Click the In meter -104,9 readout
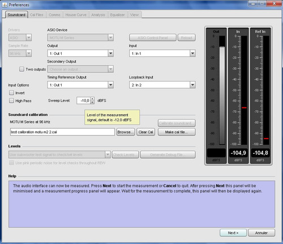Screen dimensions: 283x244 click(x=238, y=153)
